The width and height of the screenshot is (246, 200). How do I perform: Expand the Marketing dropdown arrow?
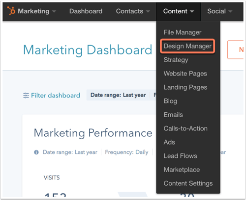click(x=54, y=11)
